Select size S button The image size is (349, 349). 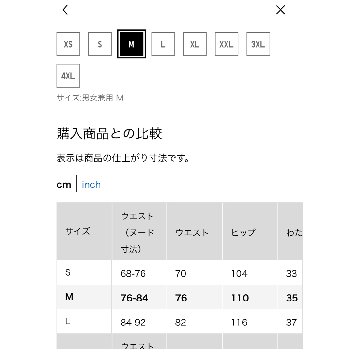100,44
